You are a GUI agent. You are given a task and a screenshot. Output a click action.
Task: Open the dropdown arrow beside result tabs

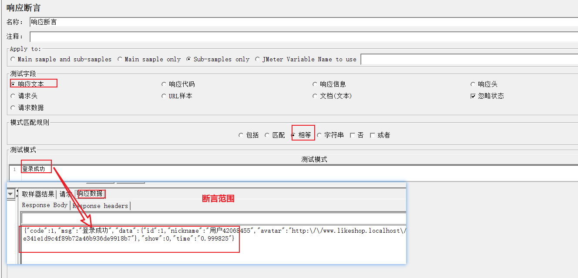(x=11, y=195)
